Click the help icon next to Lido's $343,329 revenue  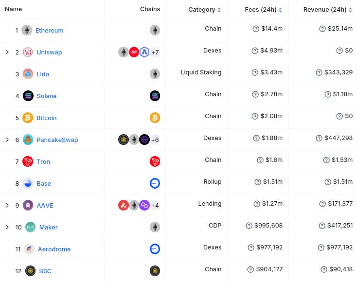pyautogui.click(x=319, y=72)
